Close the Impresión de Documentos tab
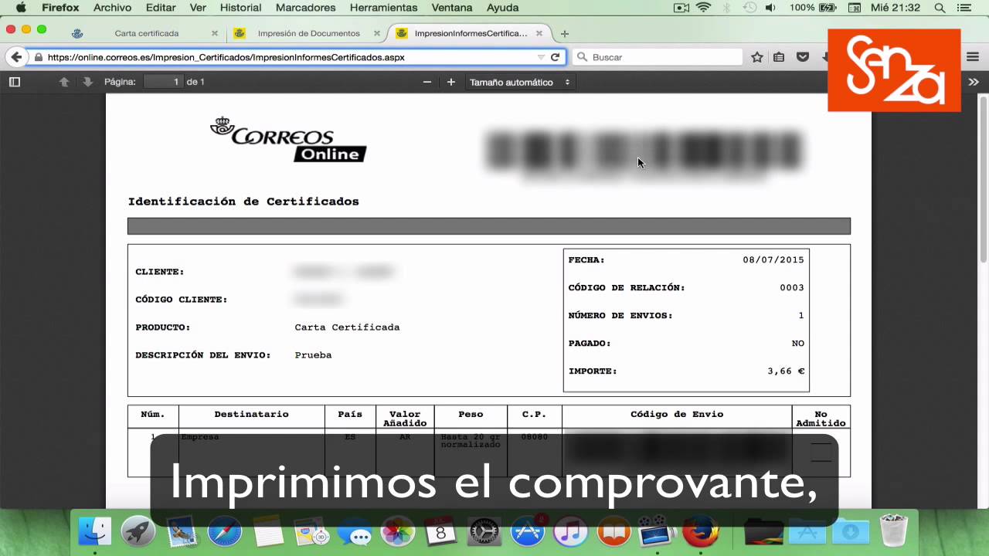The height and width of the screenshot is (556, 989). [377, 34]
